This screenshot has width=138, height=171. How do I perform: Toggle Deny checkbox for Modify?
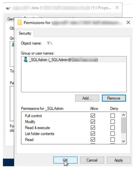113,122
